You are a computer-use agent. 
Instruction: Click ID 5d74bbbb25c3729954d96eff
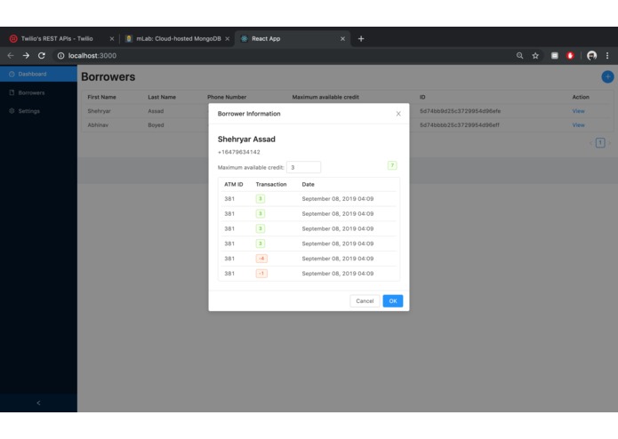tap(459, 124)
